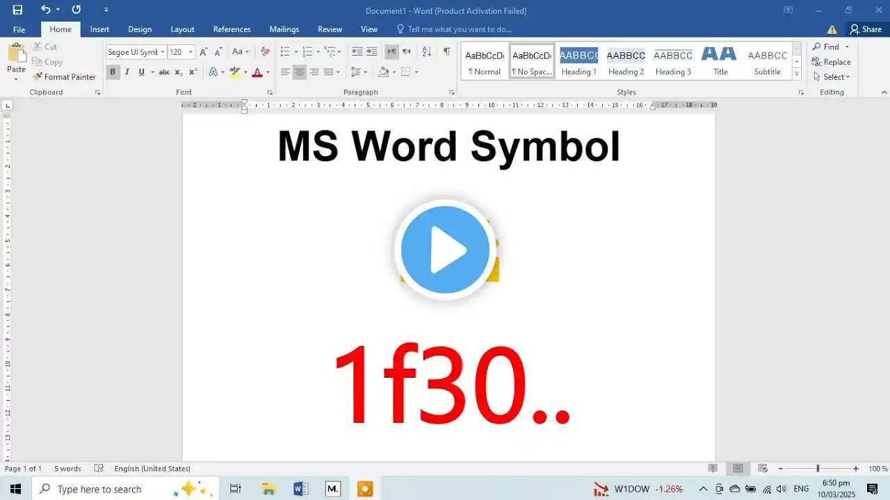Collapse the ribbon with the chevron
The width and height of the screenshot is (890, 500).
point(884,92)
